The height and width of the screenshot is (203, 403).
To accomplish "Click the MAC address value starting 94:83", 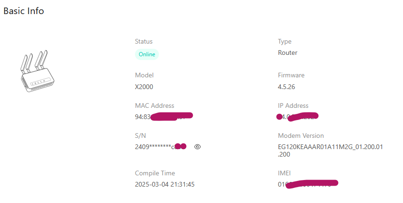I will tap(164, 117).
